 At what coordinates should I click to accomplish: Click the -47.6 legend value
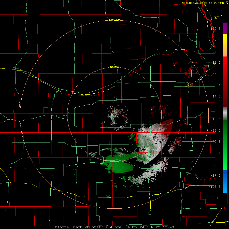tap(216, 142)
